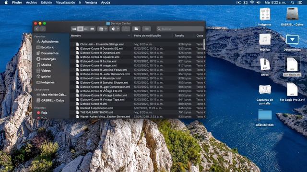Image resolution: width=307 pixels, height=172 pixels.
Task: Click the Share toolbar button
Action: [126, 29]
